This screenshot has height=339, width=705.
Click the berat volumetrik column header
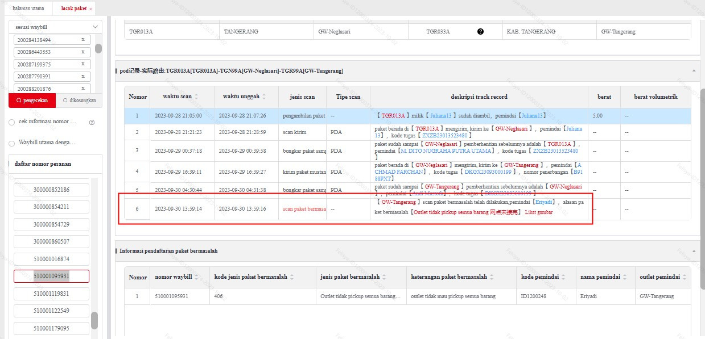(x=655, y=97)
